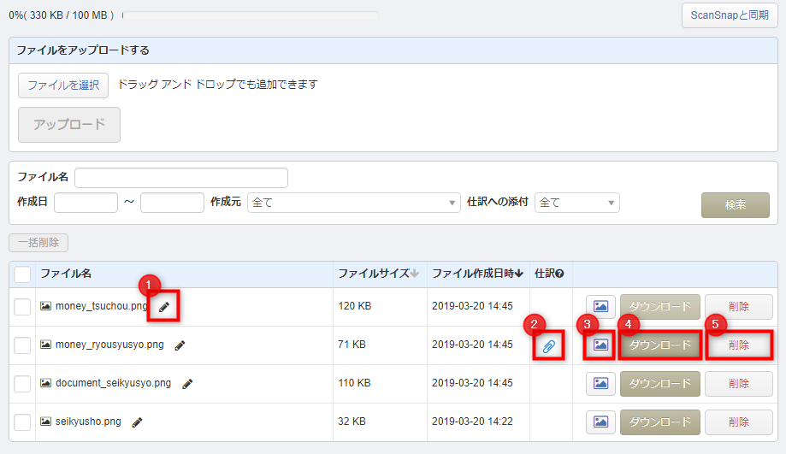Download money_tsuchou.png

point(659,307)
